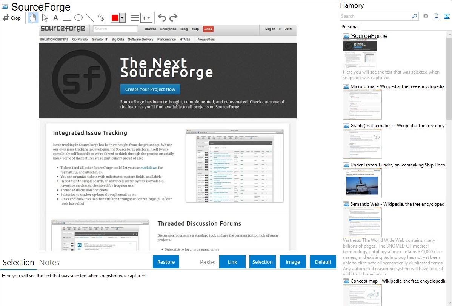This screenshot has height=306, width=452.
Task: Click the snapshot icon beside Concept map
Action: point(346,281)
